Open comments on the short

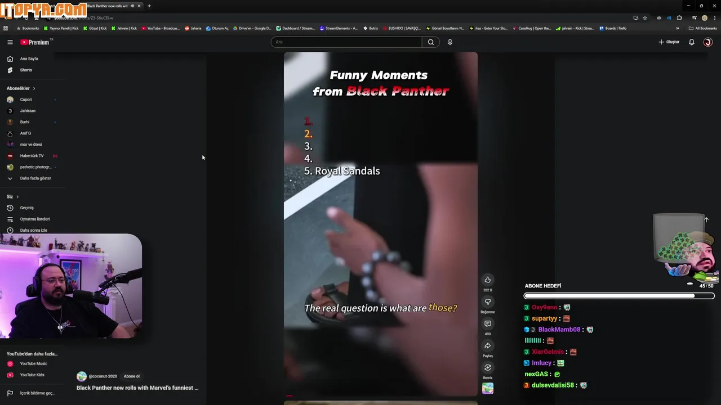[488, 324]
